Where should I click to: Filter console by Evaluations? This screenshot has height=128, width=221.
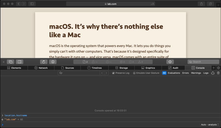coord(174,73)
